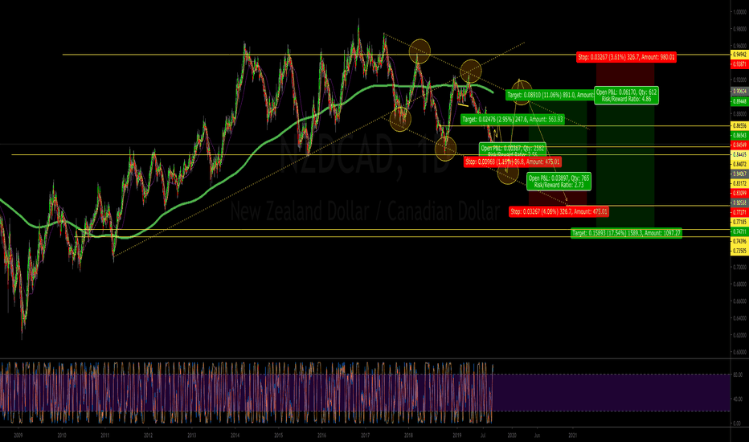Click the 0.83172 yellow price axis label
Viewport: 749px width, 442px height.
pos(739,183)
